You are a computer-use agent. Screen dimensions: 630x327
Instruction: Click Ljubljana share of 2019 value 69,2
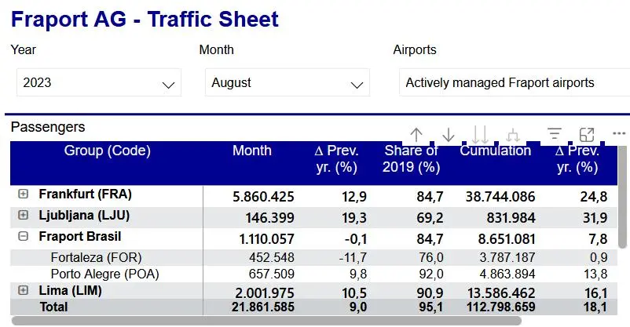click(430, 218)
